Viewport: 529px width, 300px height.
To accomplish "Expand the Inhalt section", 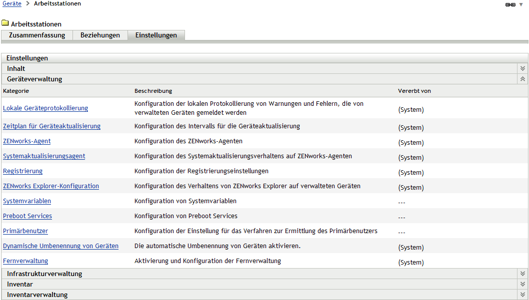I will [x=522, y=68].
